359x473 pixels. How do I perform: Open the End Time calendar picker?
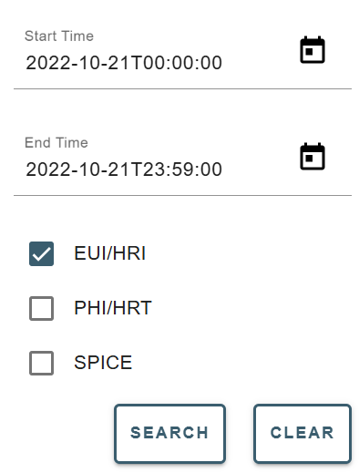(x=313, y=157)
